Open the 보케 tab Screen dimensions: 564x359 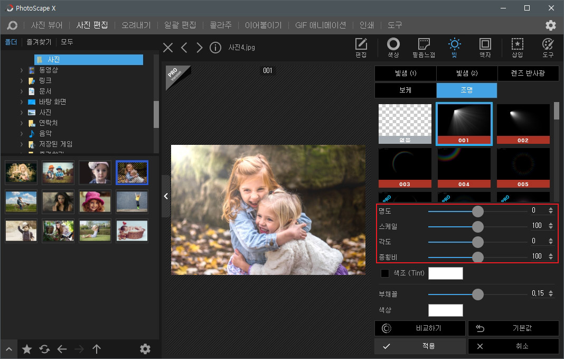pyautogui.click(x=406, y=90)
